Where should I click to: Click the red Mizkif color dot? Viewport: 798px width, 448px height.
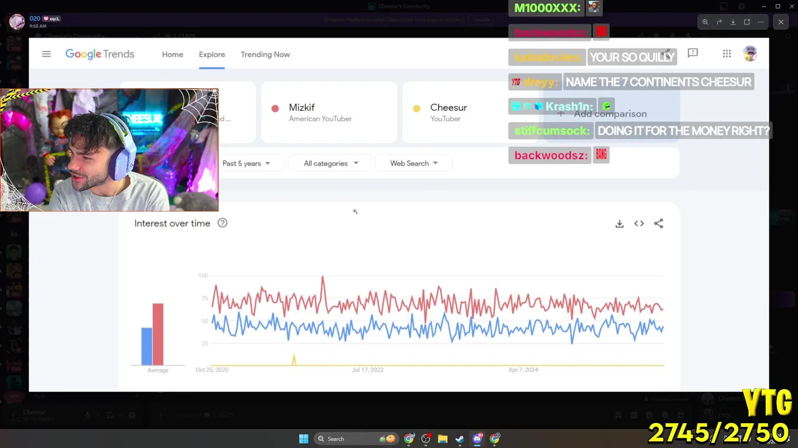tap(275, 108)
